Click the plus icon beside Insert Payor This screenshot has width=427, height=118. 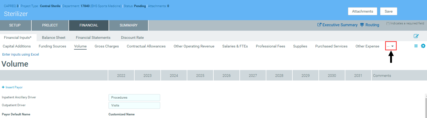[x=3, y=87]
